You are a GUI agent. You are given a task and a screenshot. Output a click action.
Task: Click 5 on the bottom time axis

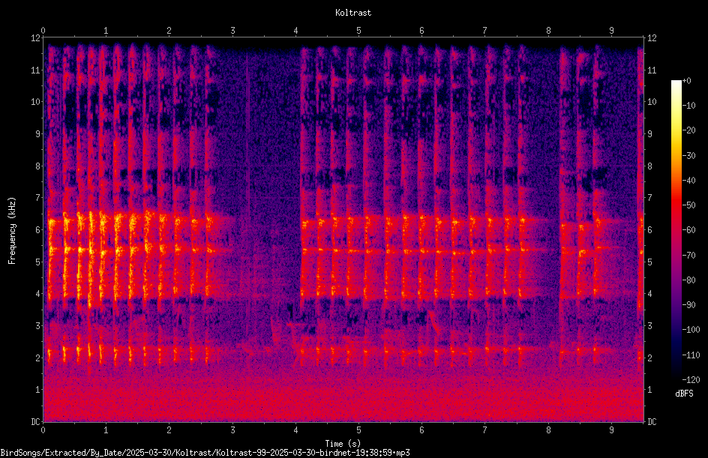(x=359, y=430)
